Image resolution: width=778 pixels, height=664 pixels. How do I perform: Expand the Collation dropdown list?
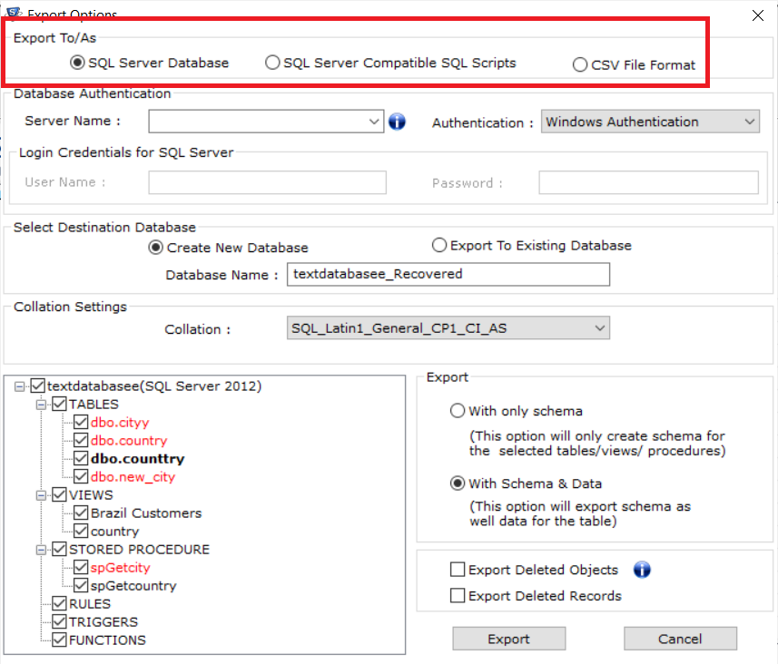(599, 327)
